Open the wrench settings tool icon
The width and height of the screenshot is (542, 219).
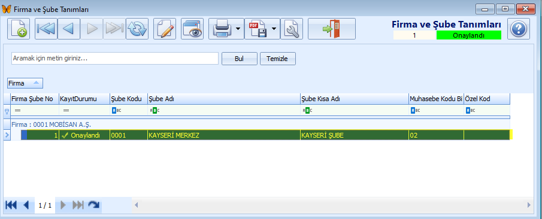point(292,29)
